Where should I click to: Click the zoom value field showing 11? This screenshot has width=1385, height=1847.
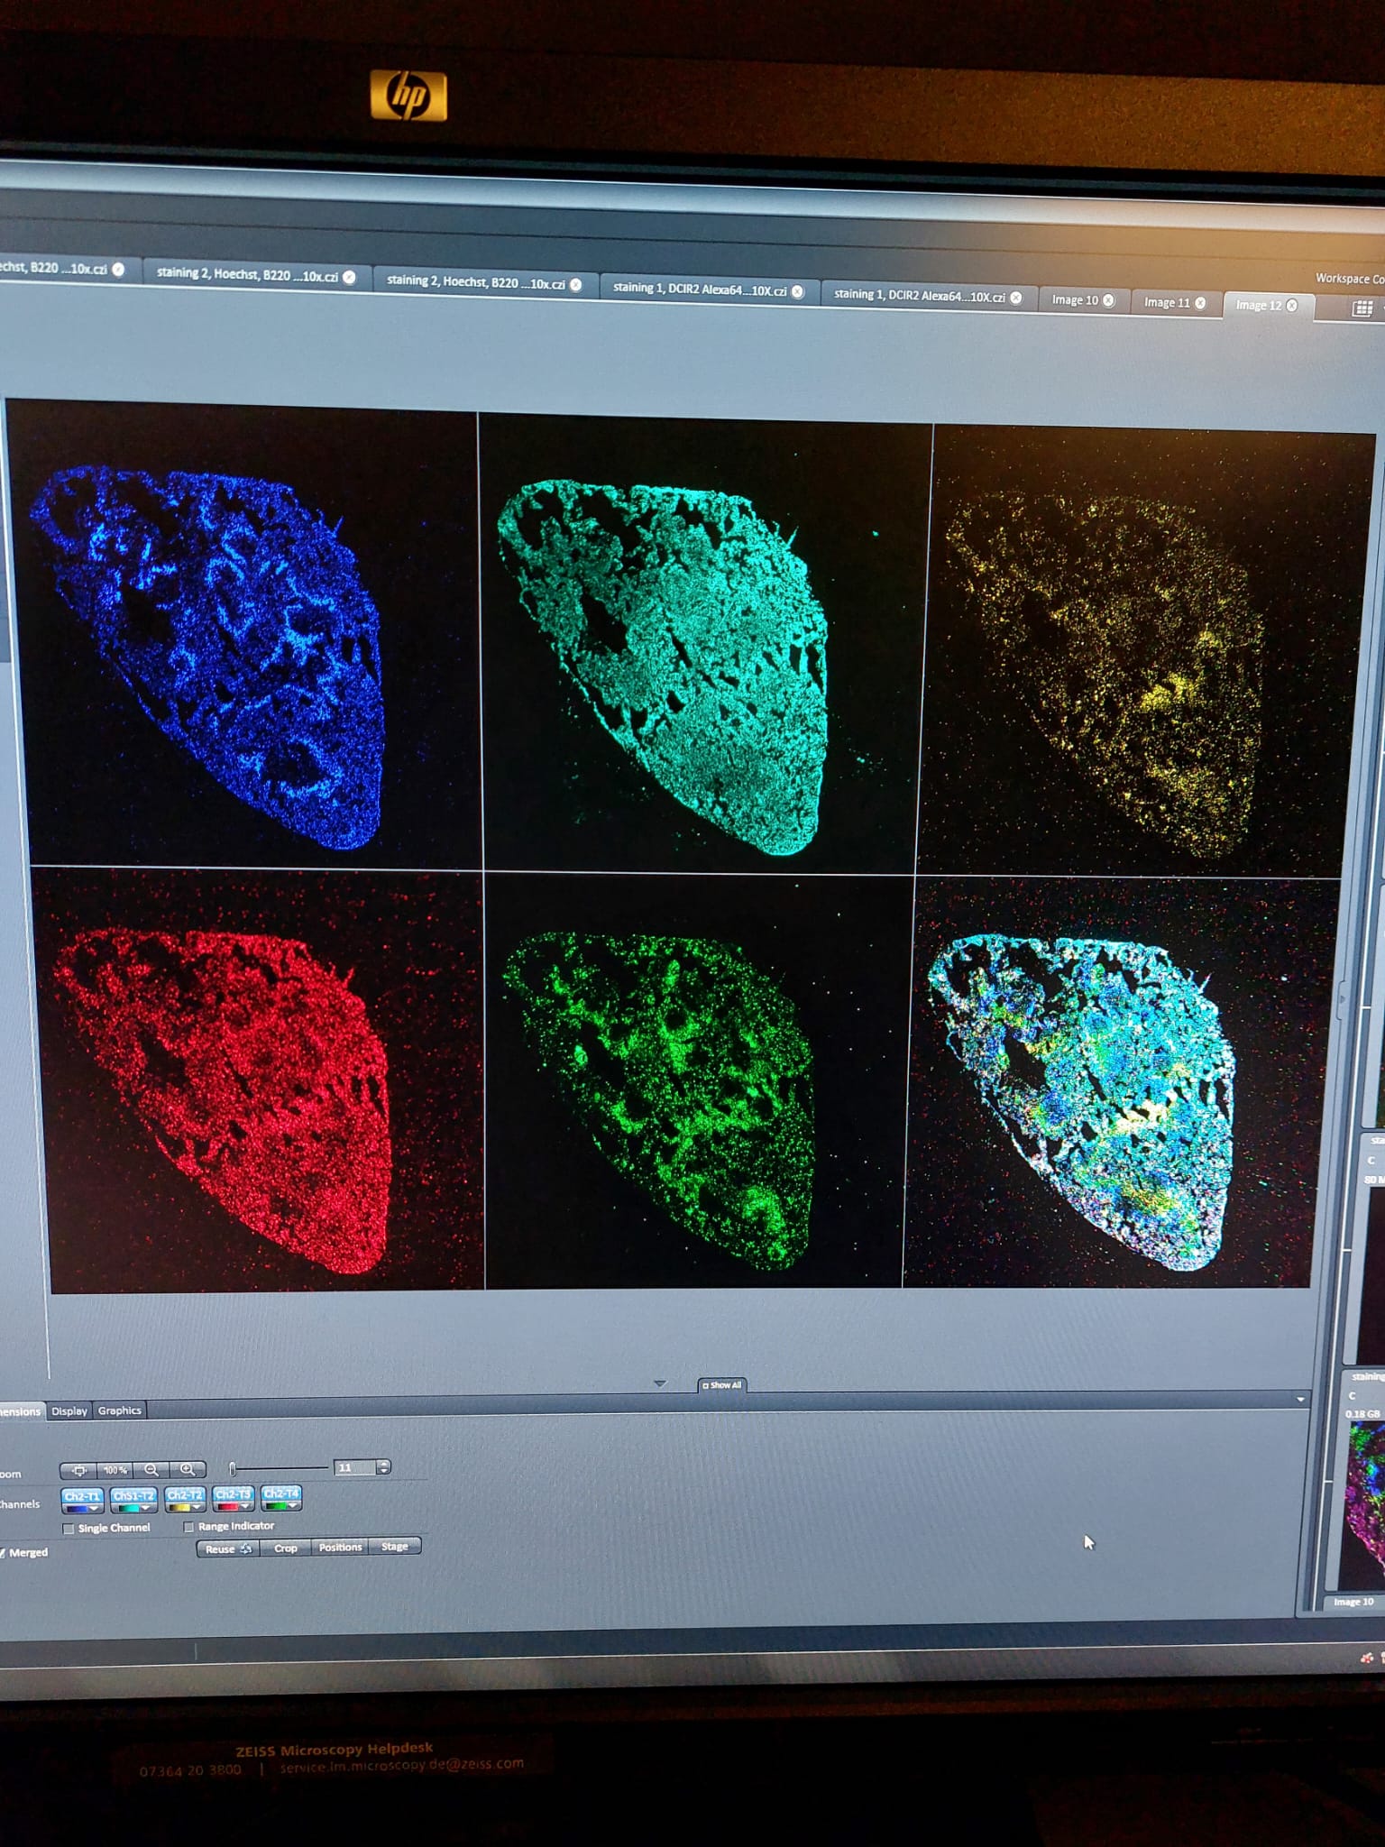click(354, 1467)
